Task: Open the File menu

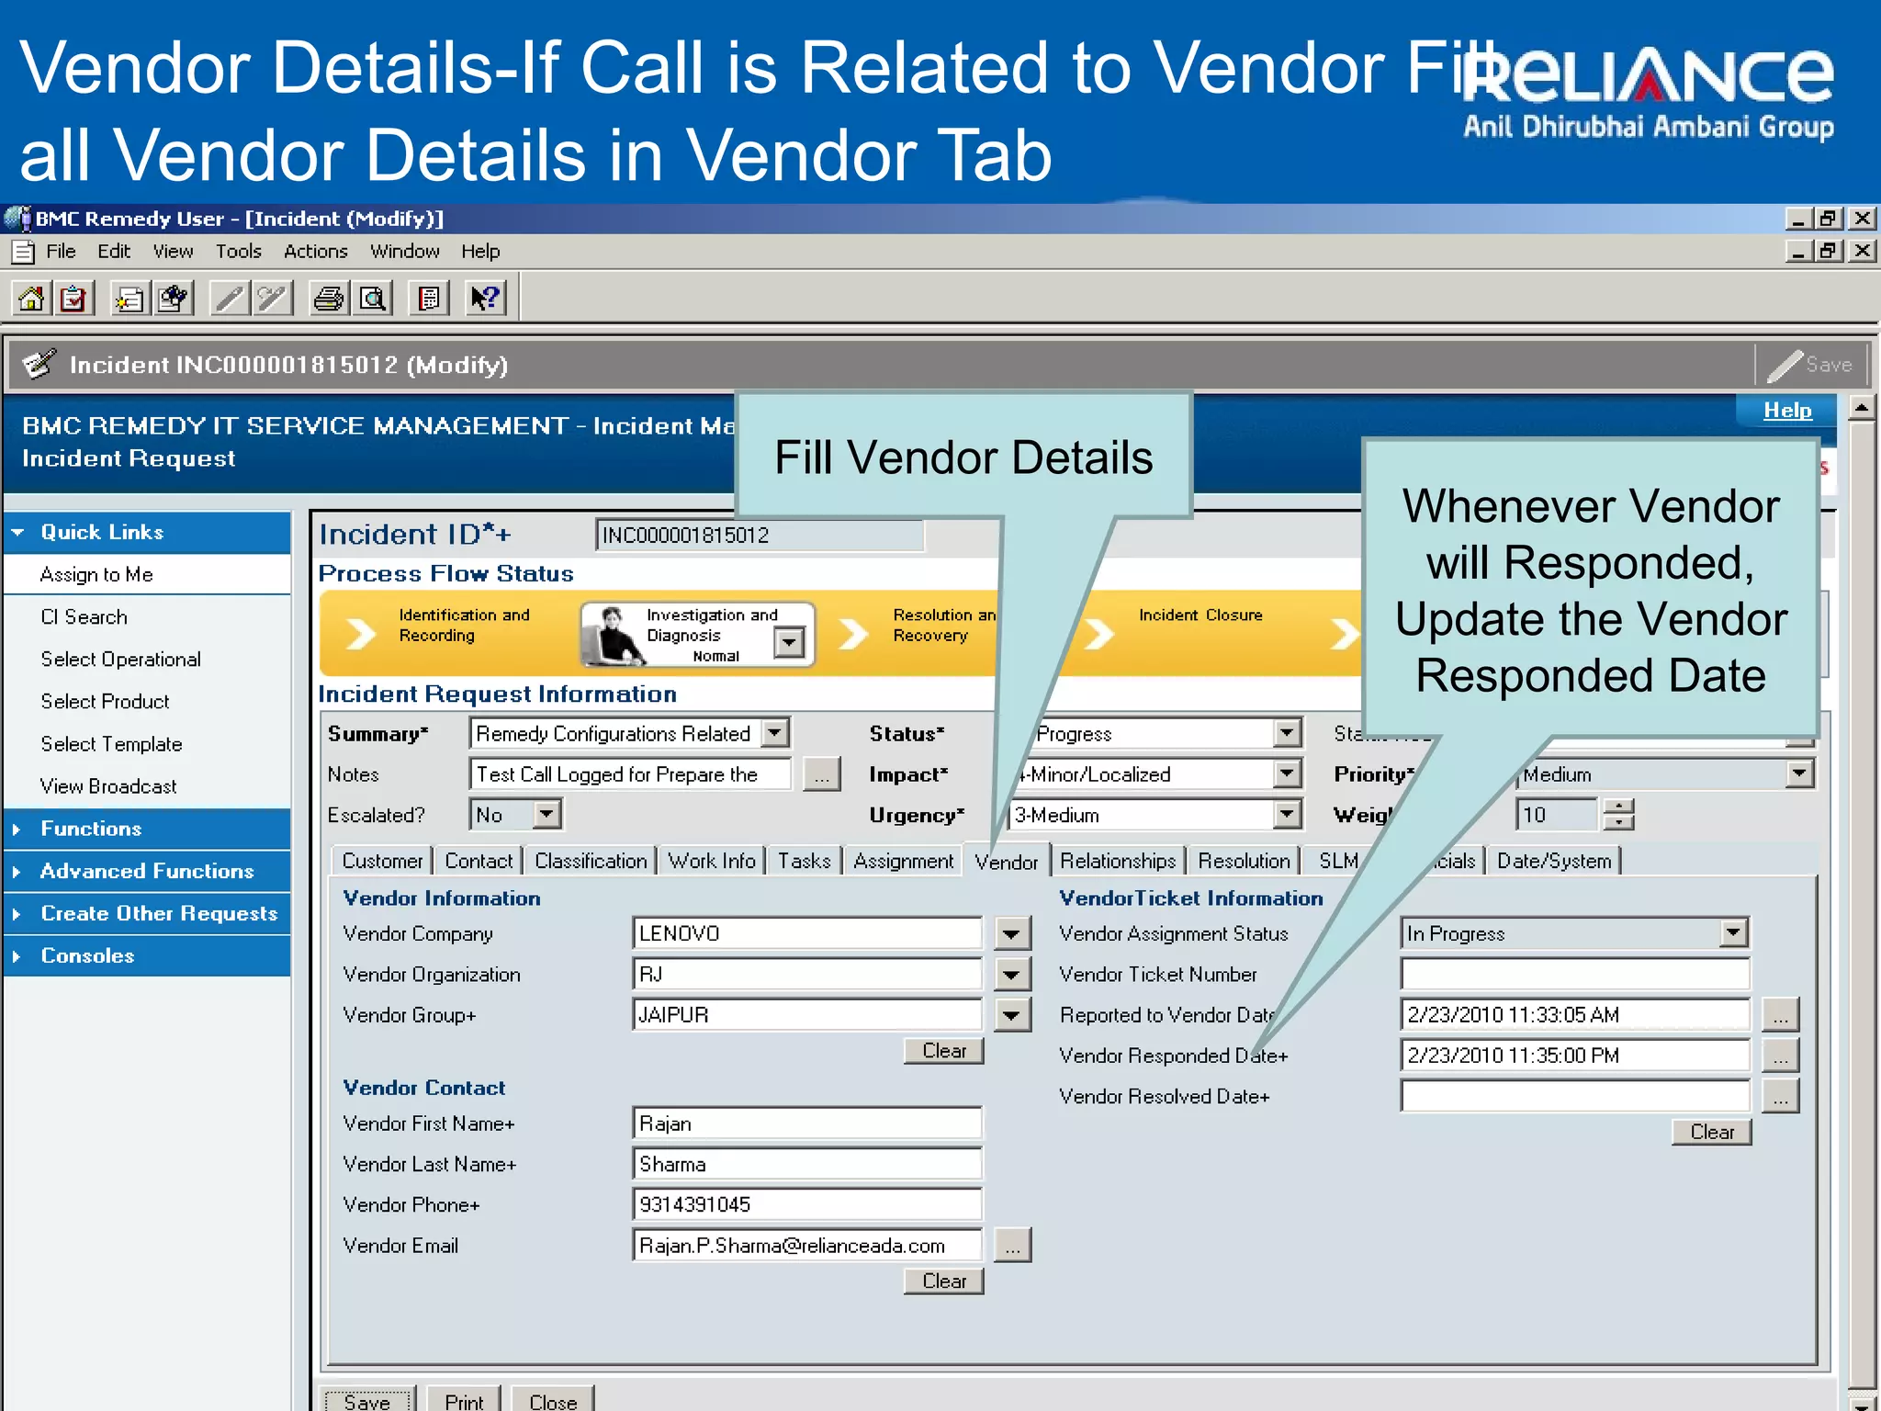Action: coord(61,252)
